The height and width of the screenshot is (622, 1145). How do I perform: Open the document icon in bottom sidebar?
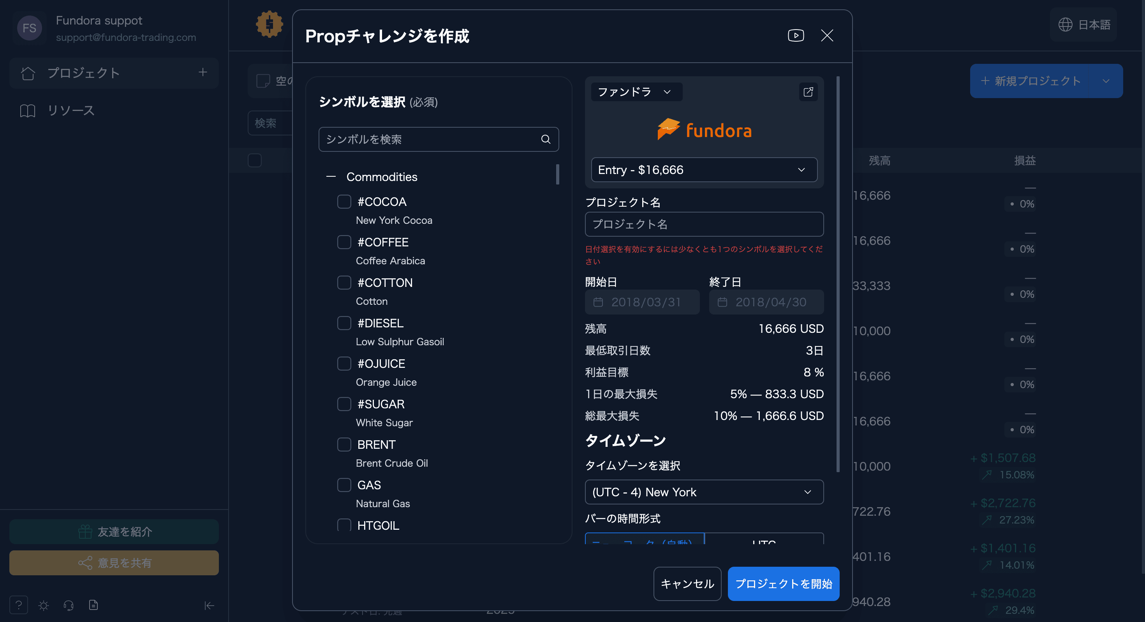tap(93, 604)
